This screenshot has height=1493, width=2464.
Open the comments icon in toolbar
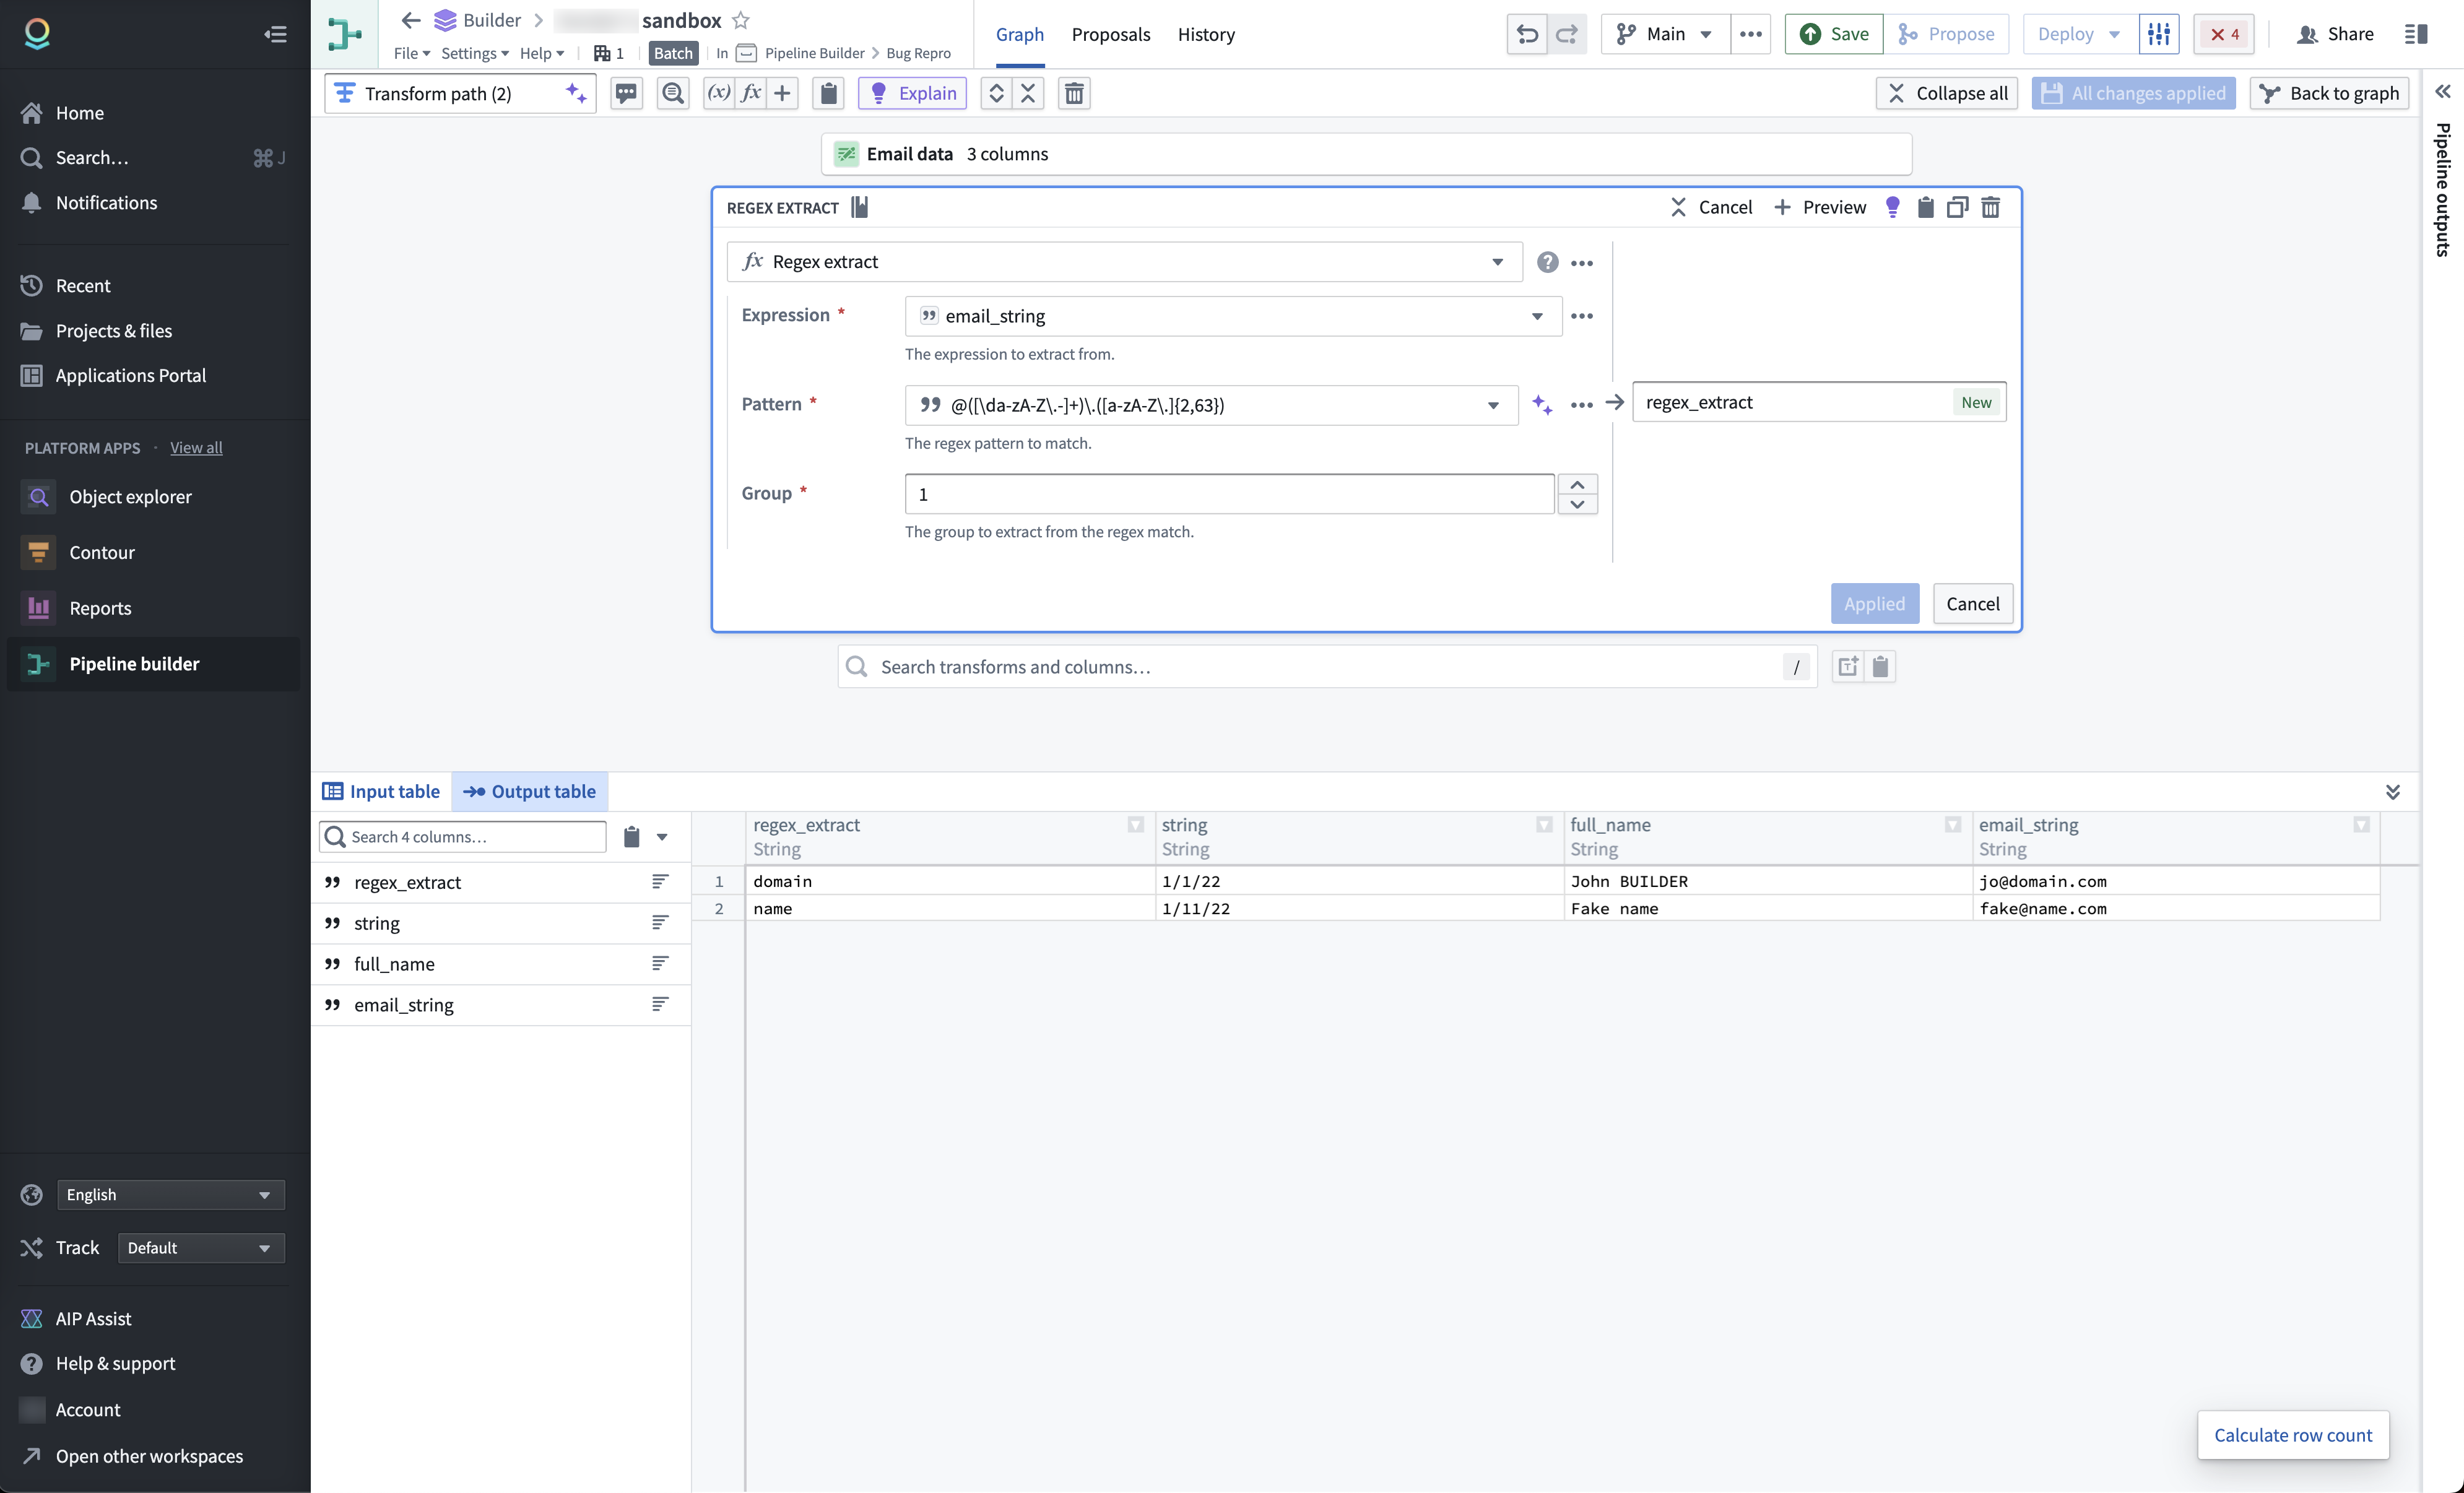pyautogui.click(x=626, y=93)
